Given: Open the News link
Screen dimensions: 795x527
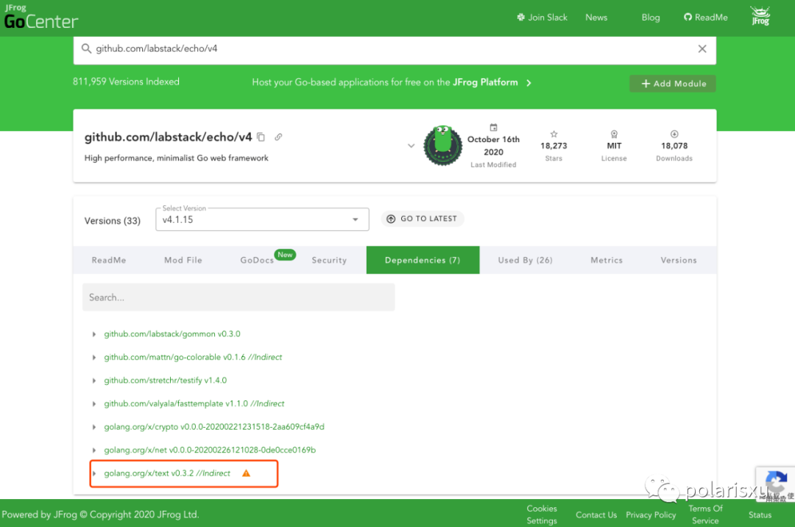Looking at the screenshot, I should (596, 17).
